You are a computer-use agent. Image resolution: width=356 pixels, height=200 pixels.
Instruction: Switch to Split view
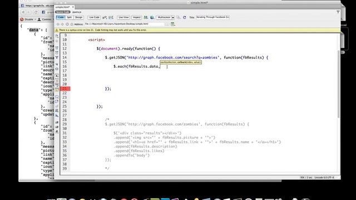tap(69, 17)
